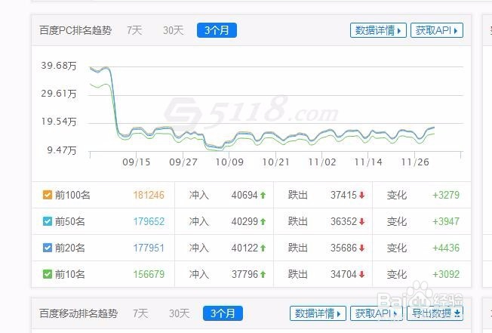Viewport: 492px width, 333px height.
Task: Click green up arrow beside 40122
Action: (x=263, y=248)
